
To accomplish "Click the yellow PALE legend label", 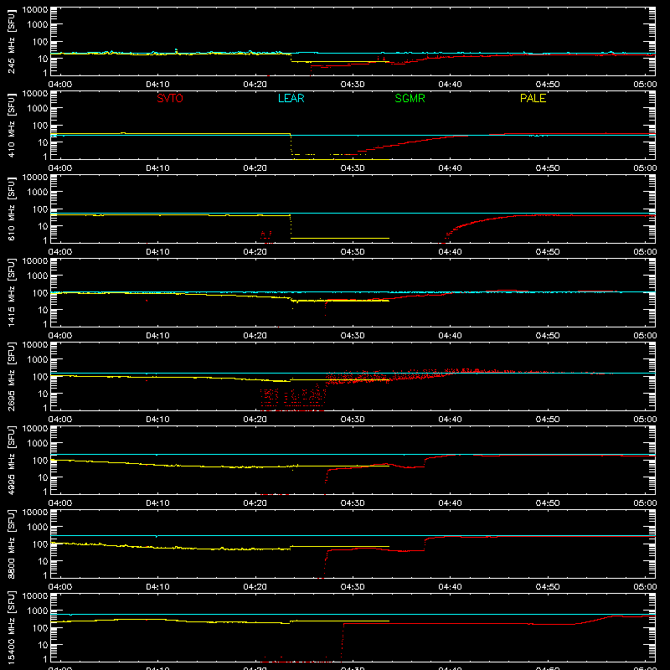I will (x=533, y=98).
